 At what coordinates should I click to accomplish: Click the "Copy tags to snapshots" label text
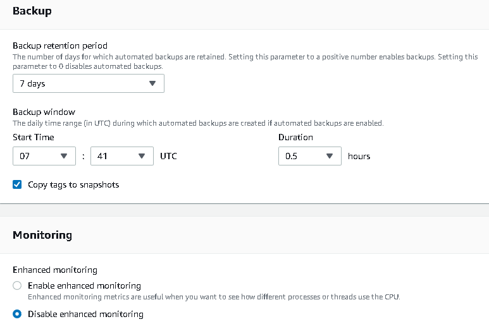click(73, 185)
